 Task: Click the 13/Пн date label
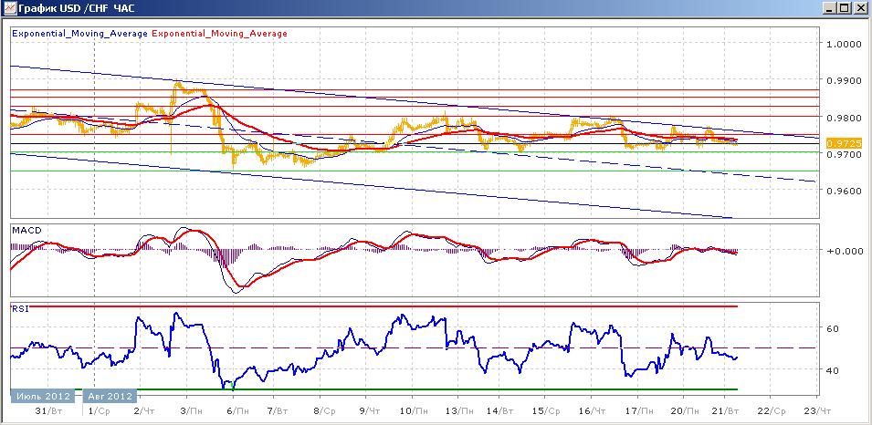pyautogui.click(x=460, y=411)
